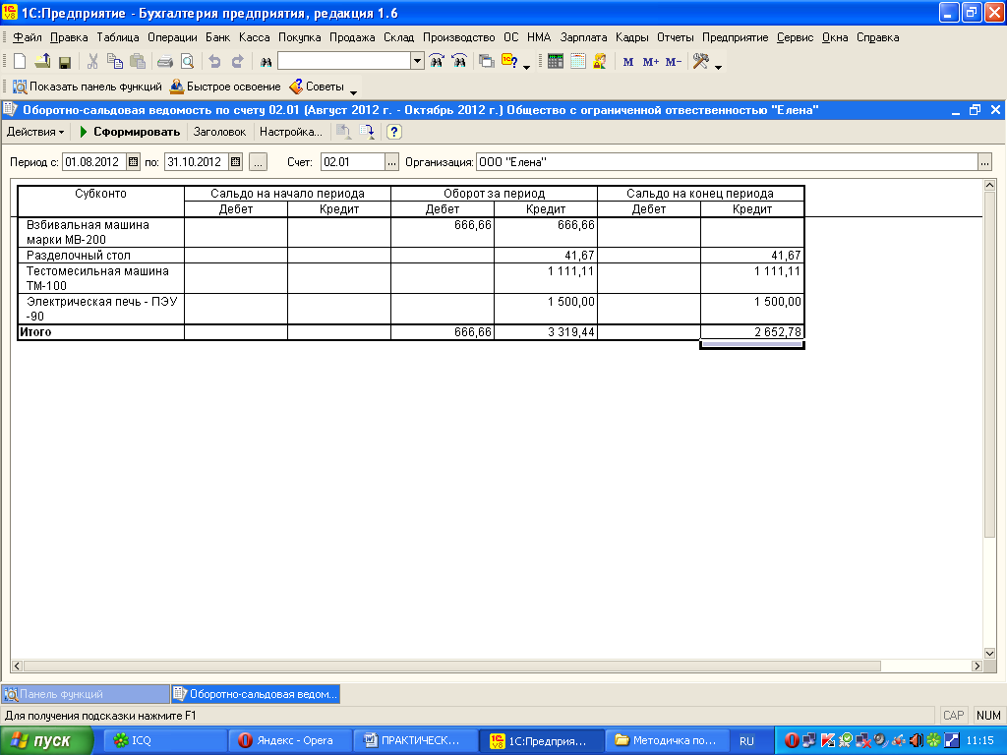Click the RU language indicator

tap(746, 740)
